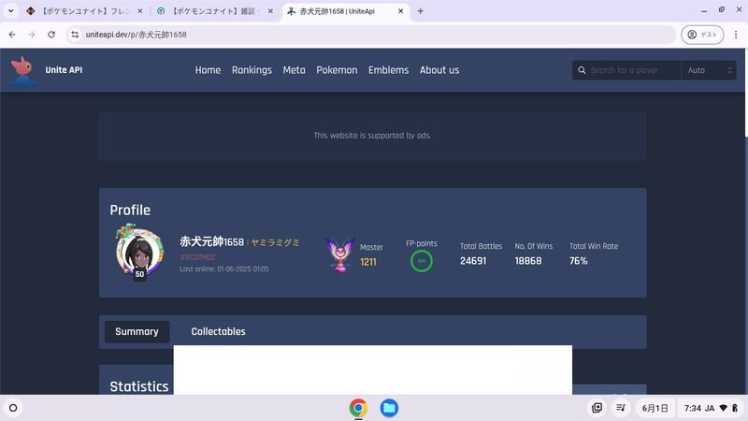Click the address bar URL
This screenshot has height=421, width=748.
(x=136, y=35)
